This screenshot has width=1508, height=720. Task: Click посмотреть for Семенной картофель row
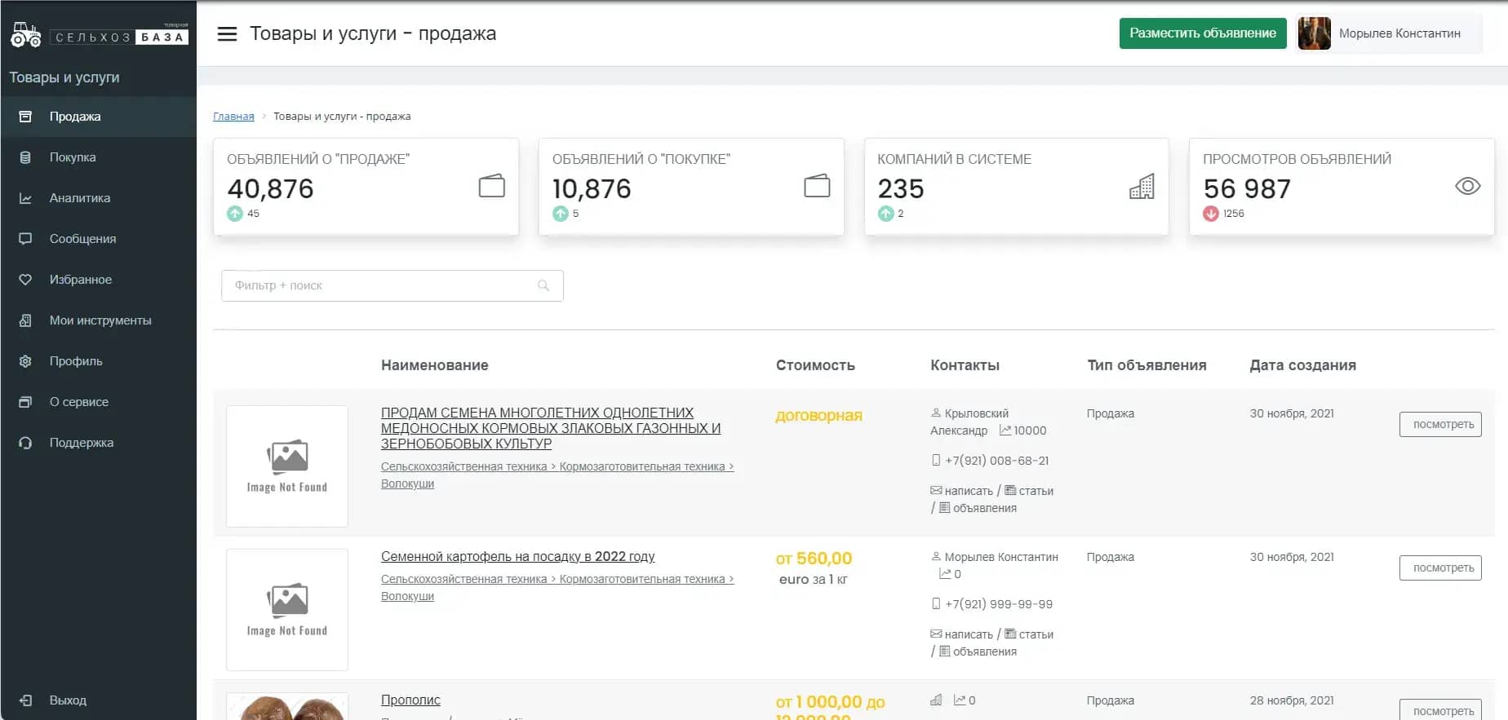point(1440,568)
